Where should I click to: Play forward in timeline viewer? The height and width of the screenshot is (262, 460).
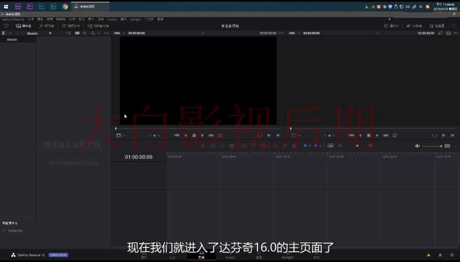pyautogui.click(x=377, y=136)
